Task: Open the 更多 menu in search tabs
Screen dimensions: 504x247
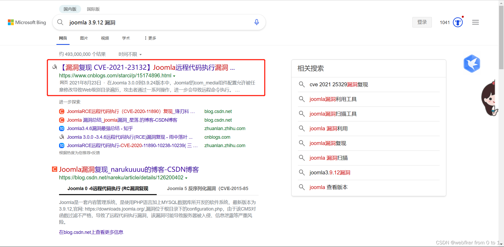Action: (150, 38)
